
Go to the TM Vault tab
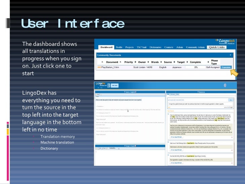pos(142,47)
